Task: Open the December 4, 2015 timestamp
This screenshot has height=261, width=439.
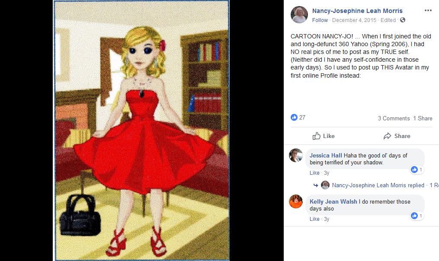Action: pos(354,20)
